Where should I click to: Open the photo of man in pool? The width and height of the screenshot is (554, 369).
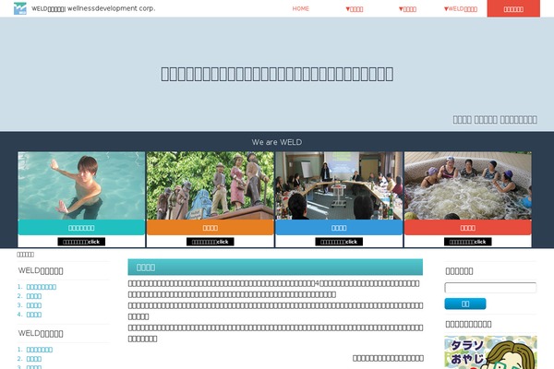81,185
